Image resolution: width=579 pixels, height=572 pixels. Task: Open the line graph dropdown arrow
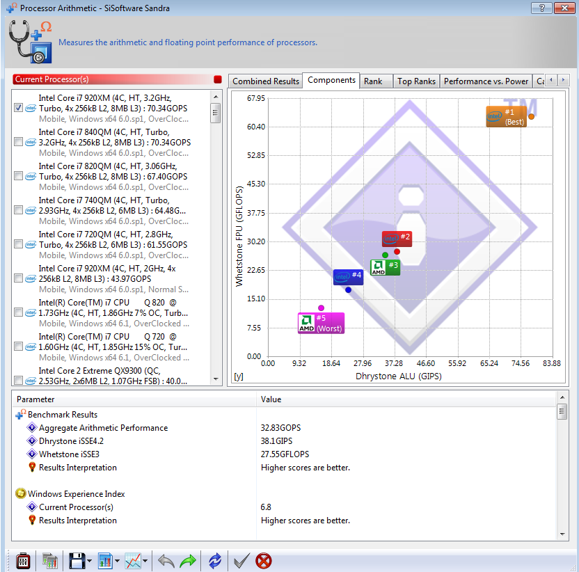tap(145, 561)
